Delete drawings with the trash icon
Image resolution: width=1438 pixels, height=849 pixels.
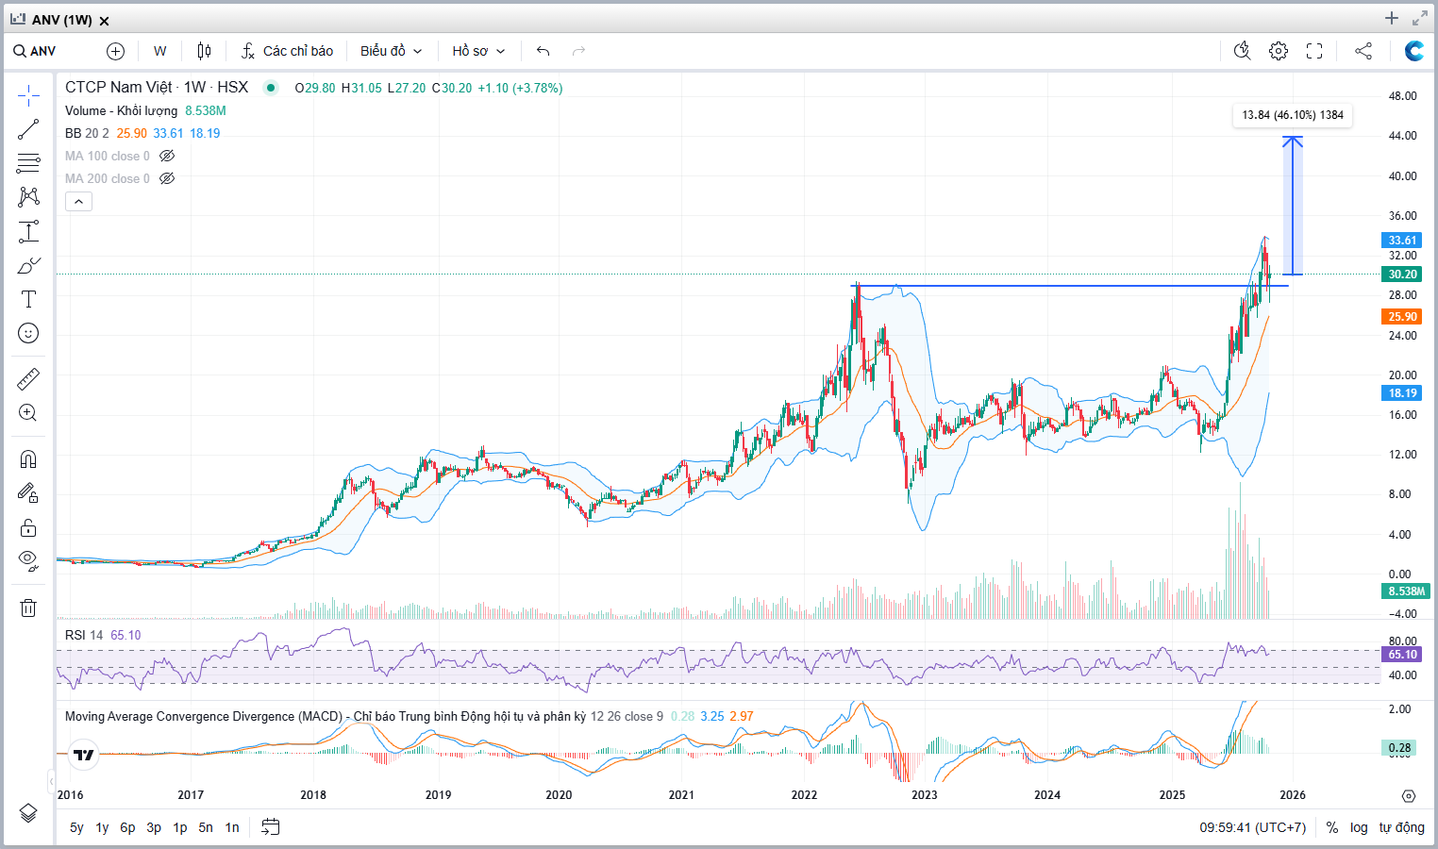(28, 608)
